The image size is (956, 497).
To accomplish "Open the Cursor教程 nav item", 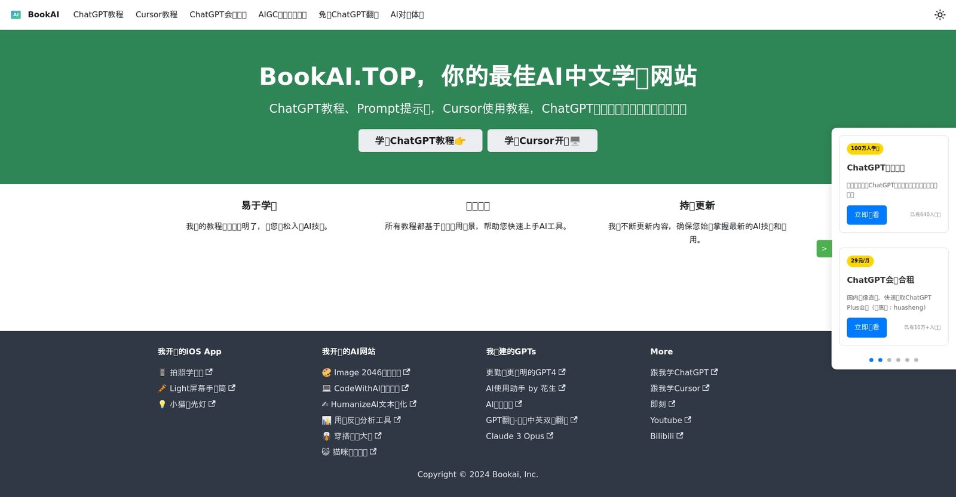I will pyautogui.click(x=157, y=14).
